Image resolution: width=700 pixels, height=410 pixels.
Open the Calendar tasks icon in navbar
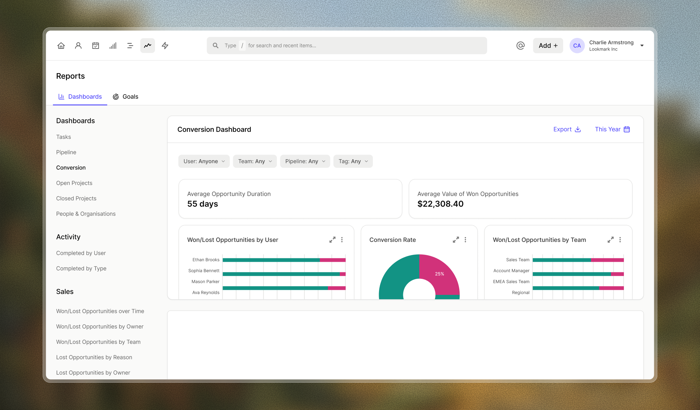click(96, 45)
